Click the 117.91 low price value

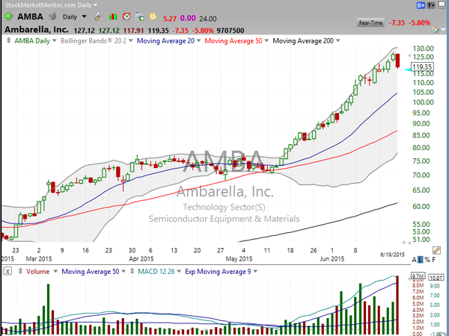[x=134, y=31]
